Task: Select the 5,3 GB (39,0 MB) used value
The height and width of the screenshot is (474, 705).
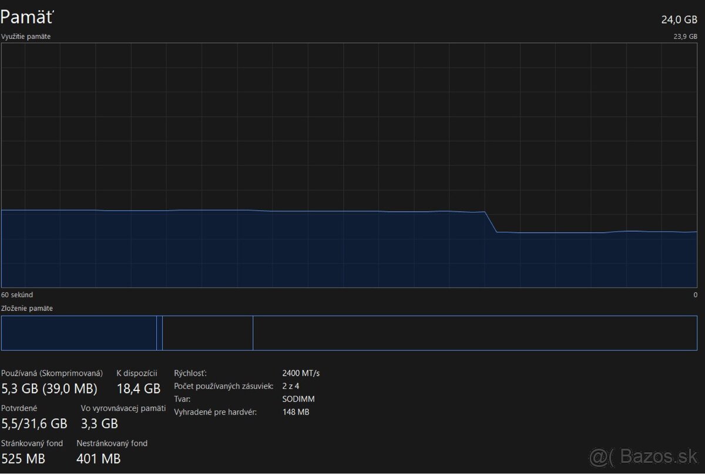Action: (x=49, y=388)
